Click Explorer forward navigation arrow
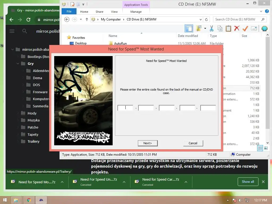The image size is (272, 204). click(74, 19)
